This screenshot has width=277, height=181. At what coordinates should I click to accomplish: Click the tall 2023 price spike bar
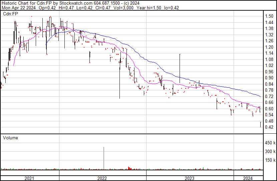[x=180, y=68]
